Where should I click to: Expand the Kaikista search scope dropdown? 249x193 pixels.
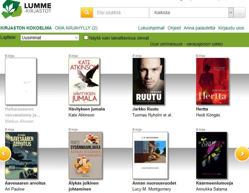pos(191,13)
